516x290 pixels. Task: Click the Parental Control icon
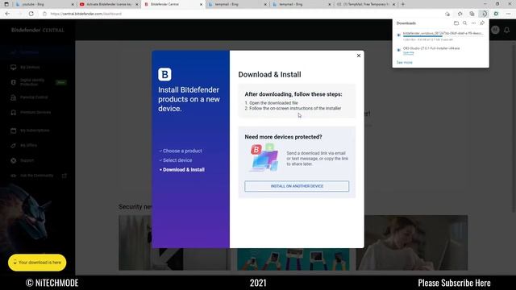(14, 97)
